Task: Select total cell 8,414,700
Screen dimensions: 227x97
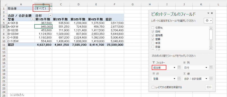Action: click(96, 45)
